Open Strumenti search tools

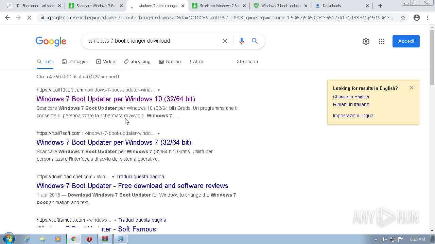coord(247,61)
